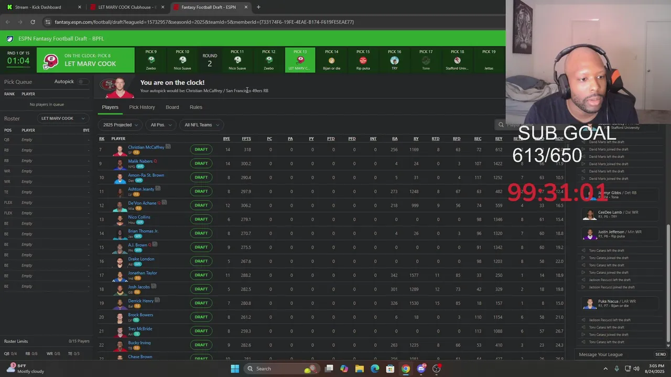Click the Pick 15 Rip puka team logo

coord(363,60)
